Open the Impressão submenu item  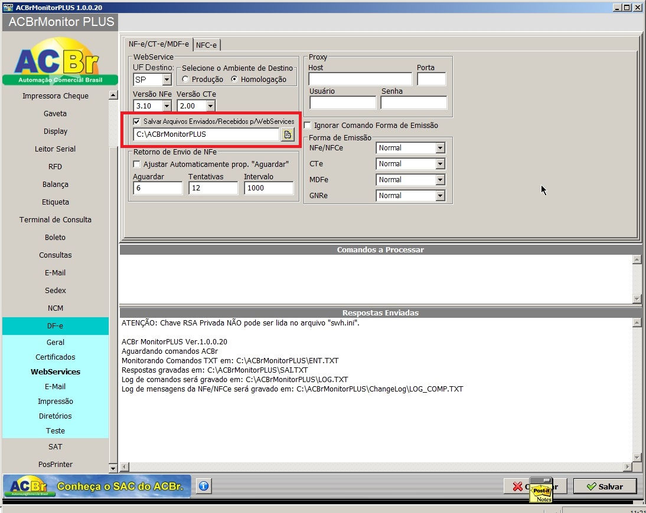coord(55,402)
